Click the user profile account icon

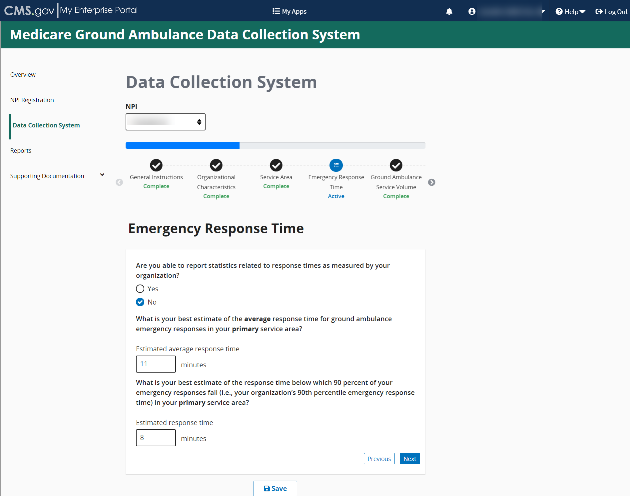(472, 11)
